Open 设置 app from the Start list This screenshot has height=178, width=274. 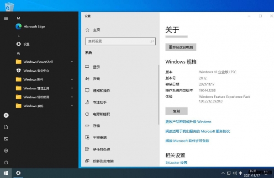(x=23, y=44)
